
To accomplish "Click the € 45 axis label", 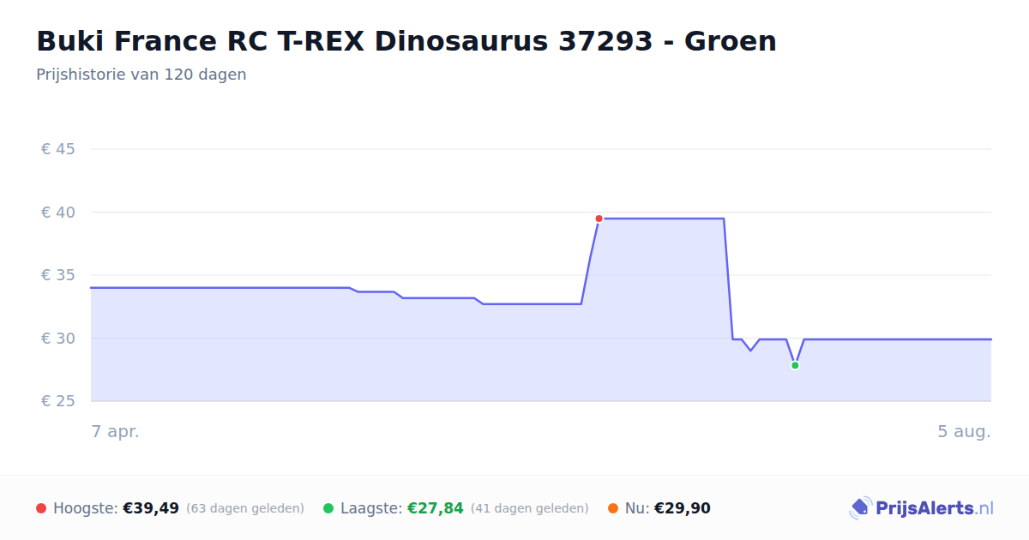I will (x=58, y=149).
